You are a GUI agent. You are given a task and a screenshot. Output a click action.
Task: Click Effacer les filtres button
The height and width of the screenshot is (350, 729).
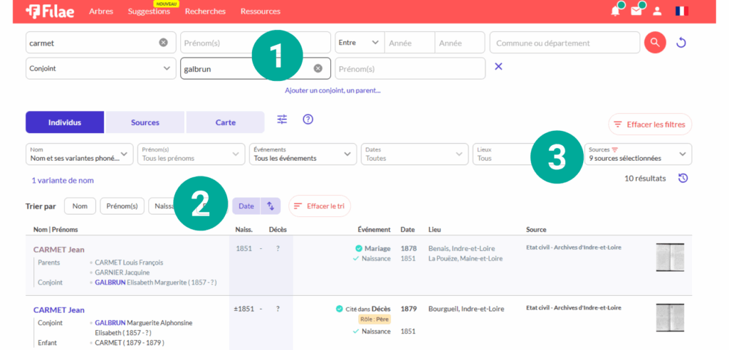(649, 124)
